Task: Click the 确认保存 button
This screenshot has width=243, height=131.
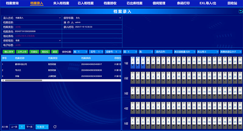Action: [9, 52]
